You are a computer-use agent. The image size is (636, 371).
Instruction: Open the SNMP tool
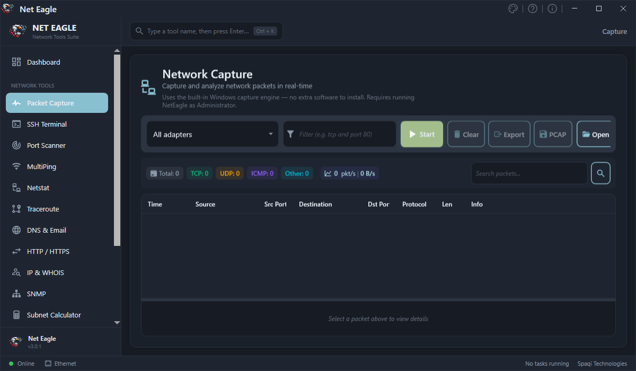pyautogui.click(x=57, y=294)
